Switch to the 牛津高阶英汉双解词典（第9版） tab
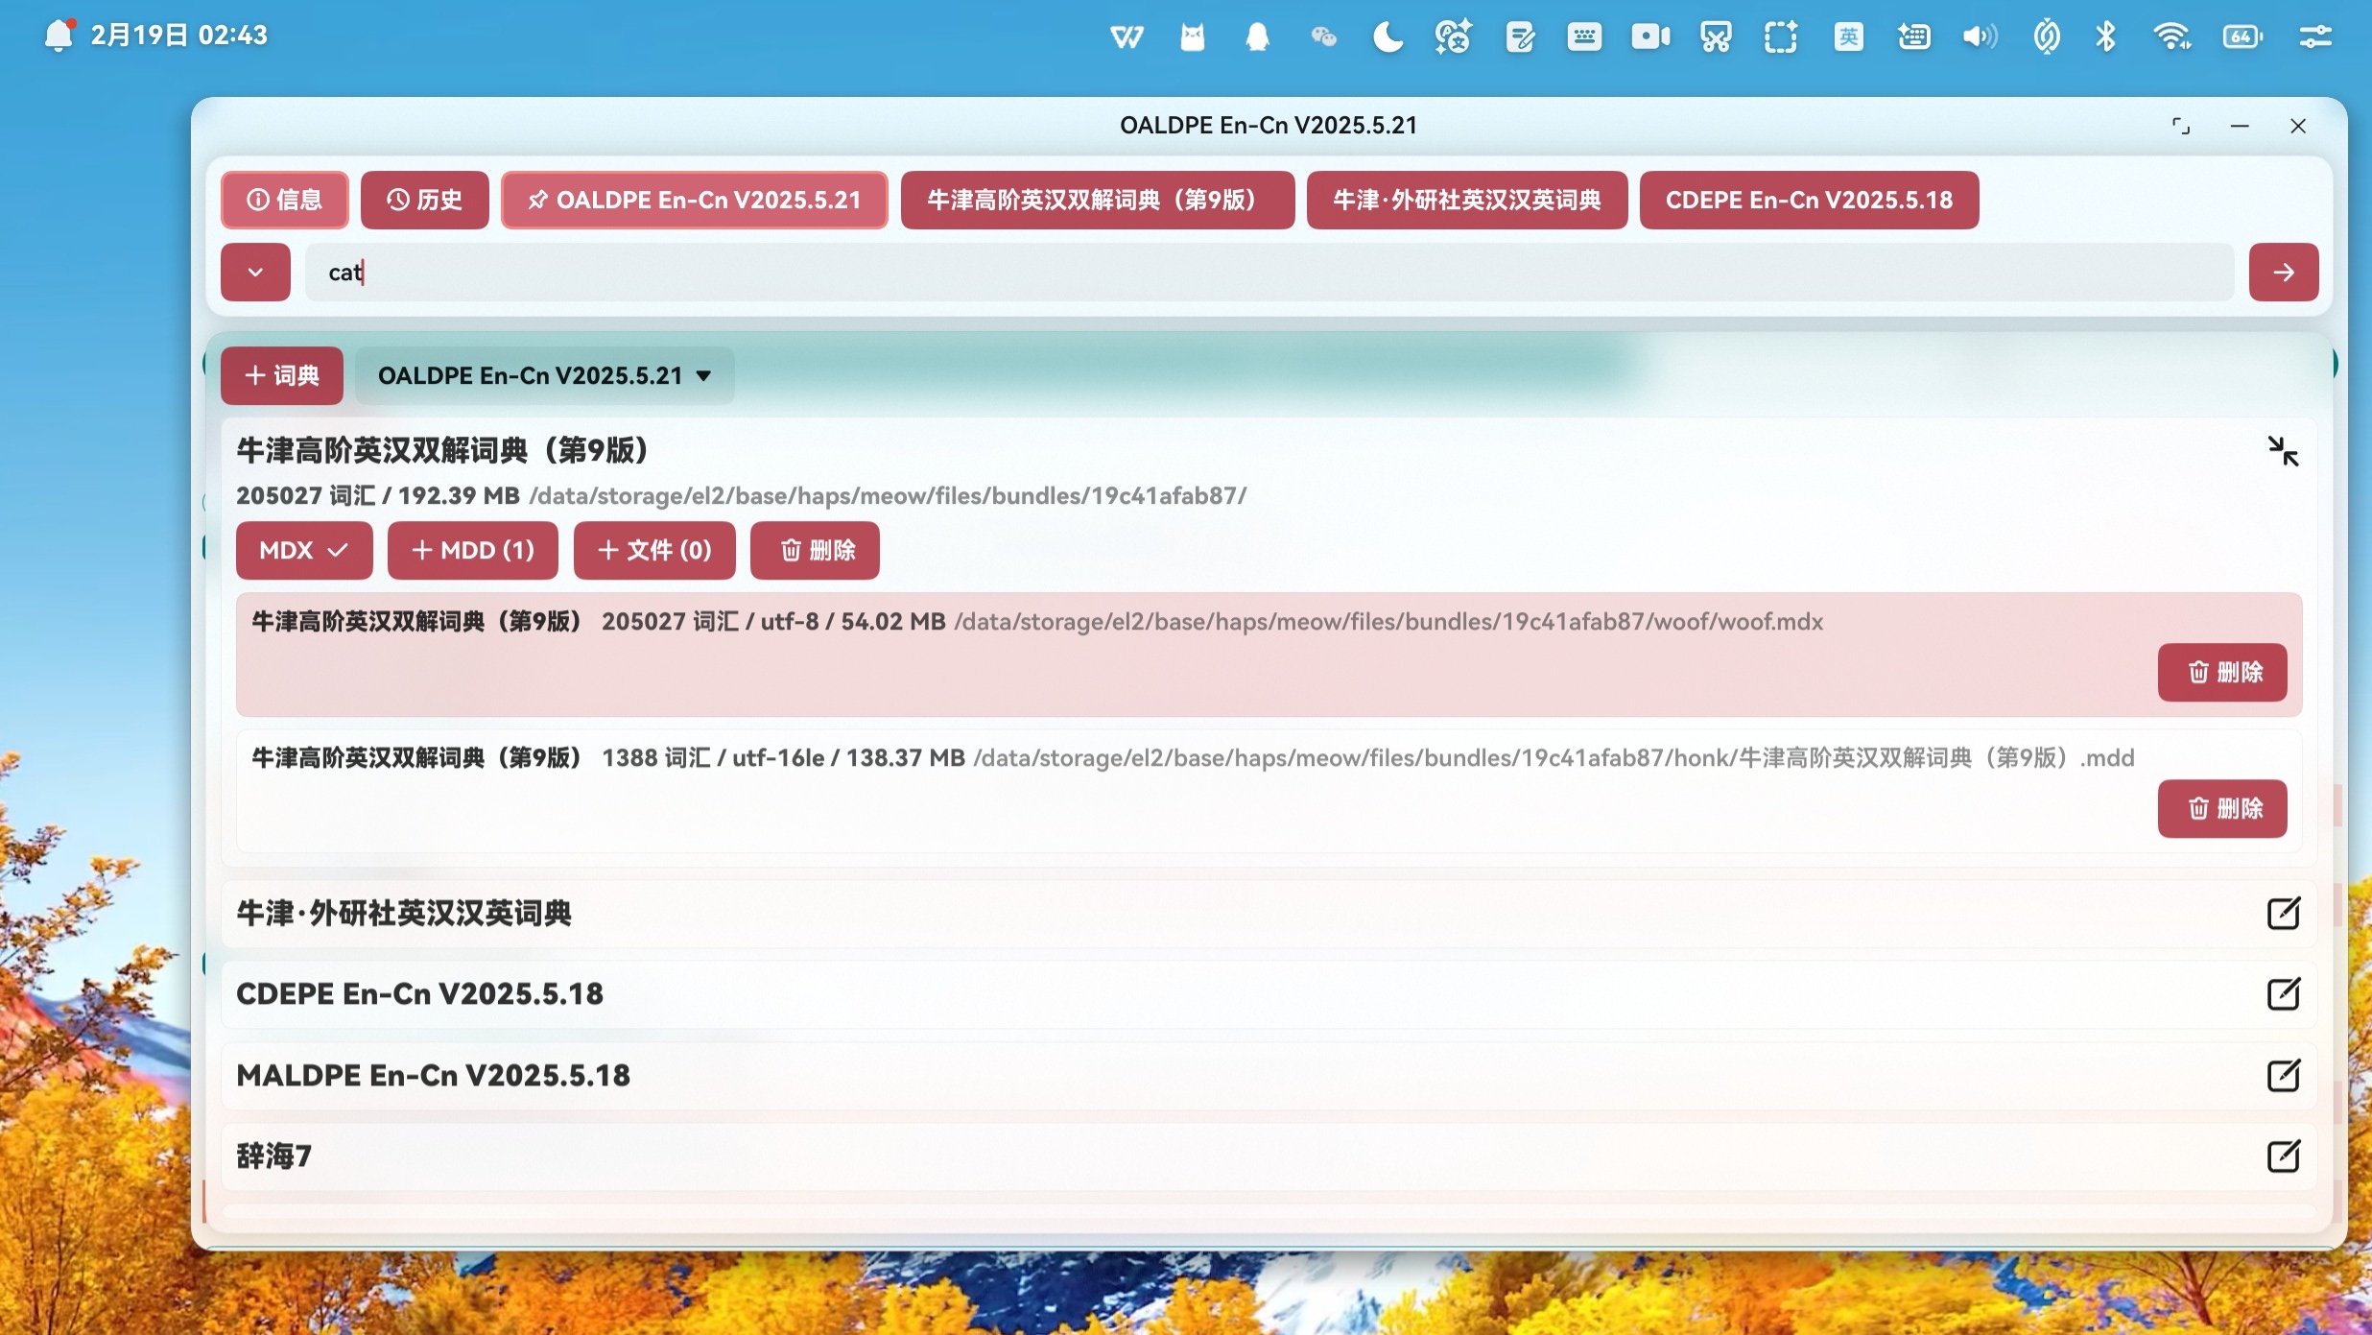 click(1097, 200)
